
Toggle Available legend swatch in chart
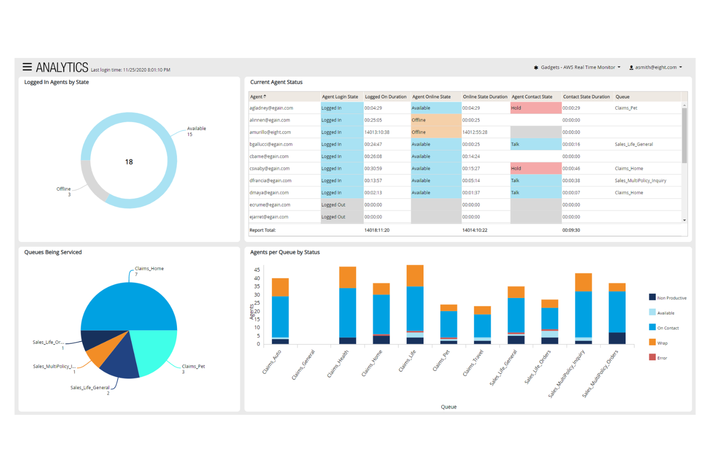click(x=652, y=312)
